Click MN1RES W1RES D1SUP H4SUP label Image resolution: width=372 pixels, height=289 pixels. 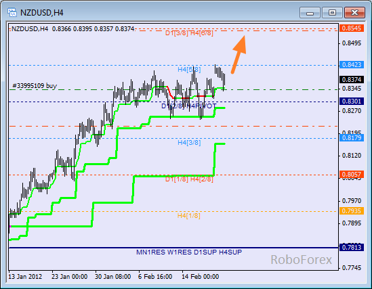tap(189, 252)
